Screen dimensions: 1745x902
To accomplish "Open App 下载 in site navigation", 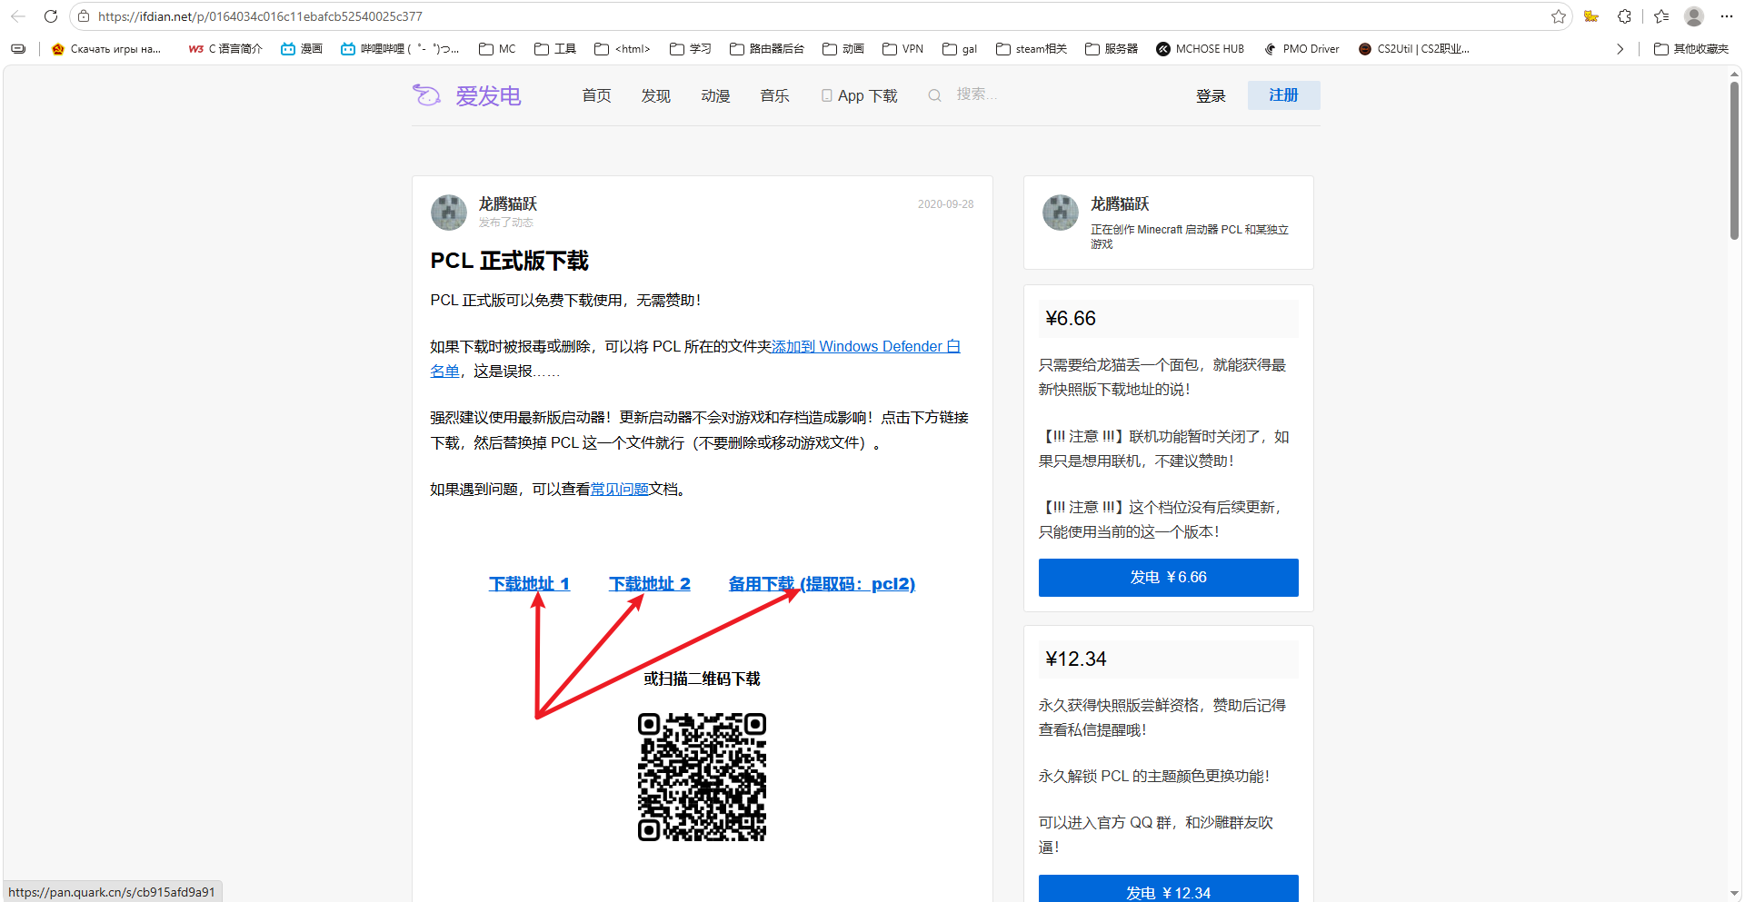I will (859, 95).
